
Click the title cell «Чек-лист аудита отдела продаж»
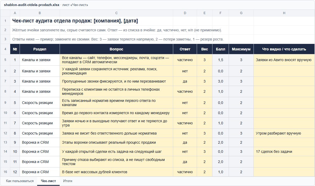75,21
